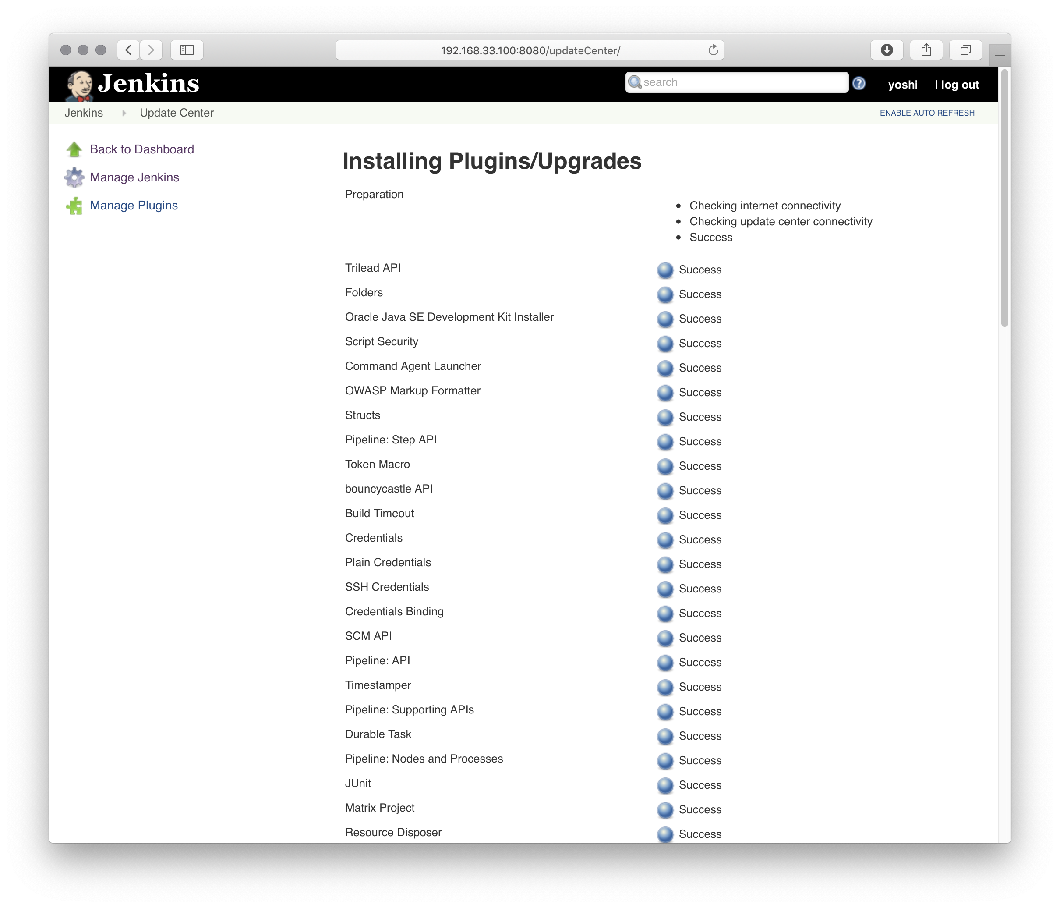Click the status ball next to Script Security

coord(665,344)
